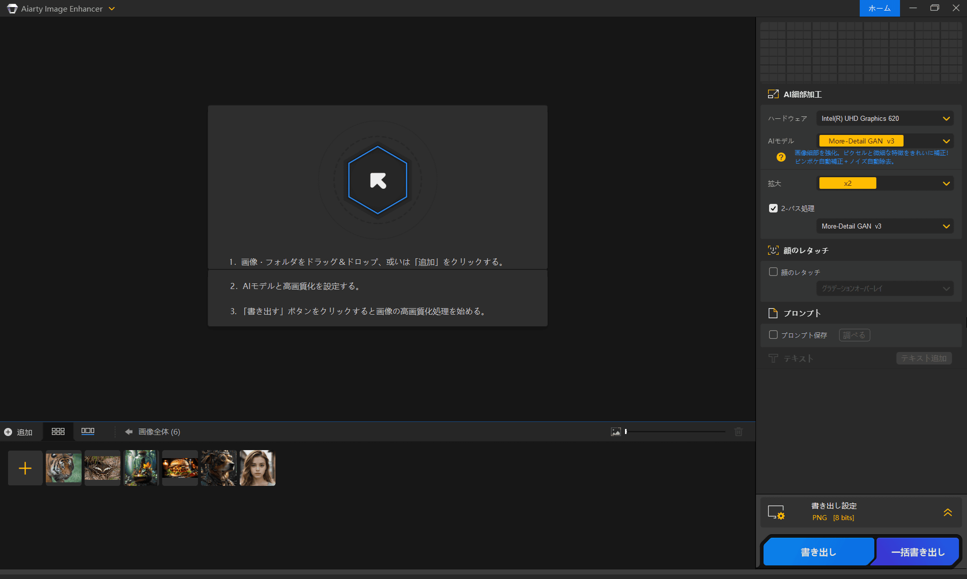This screenshot has width=967, height=579.
Task: Open the ハードウェア Intel UHD Graphics dropdown
Action: coord(884,119)
